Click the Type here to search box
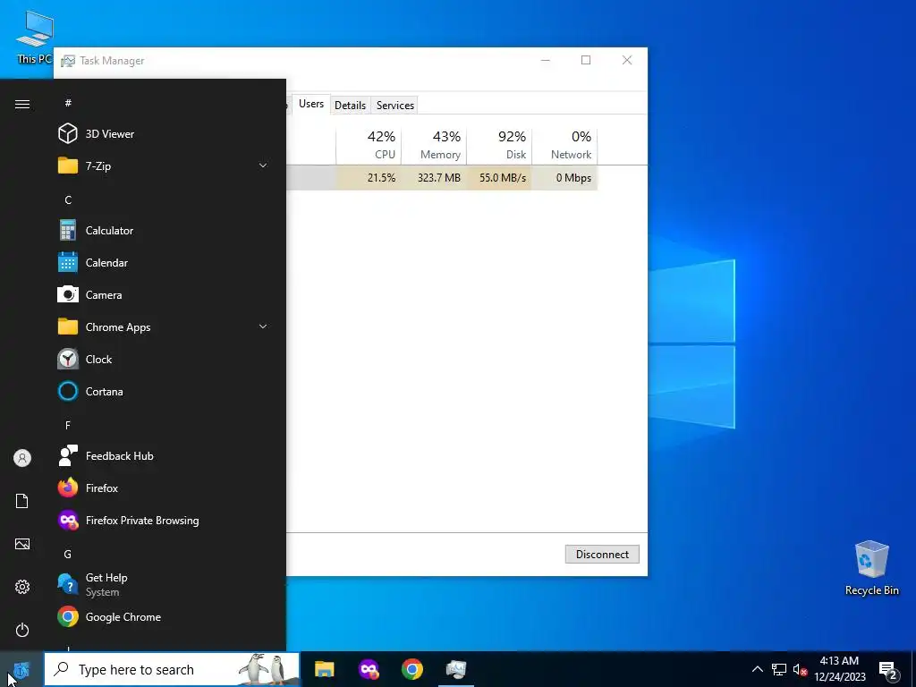This screenshot has height=687, width=916. (172, 669)
